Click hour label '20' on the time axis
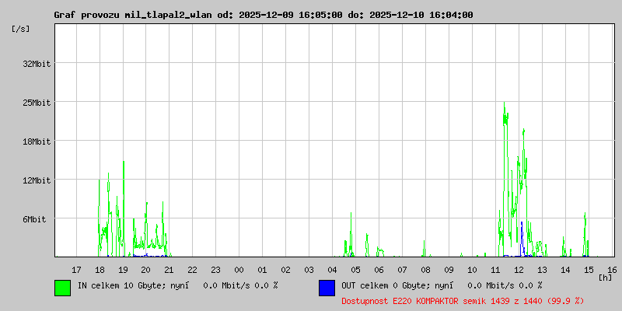 146,270
